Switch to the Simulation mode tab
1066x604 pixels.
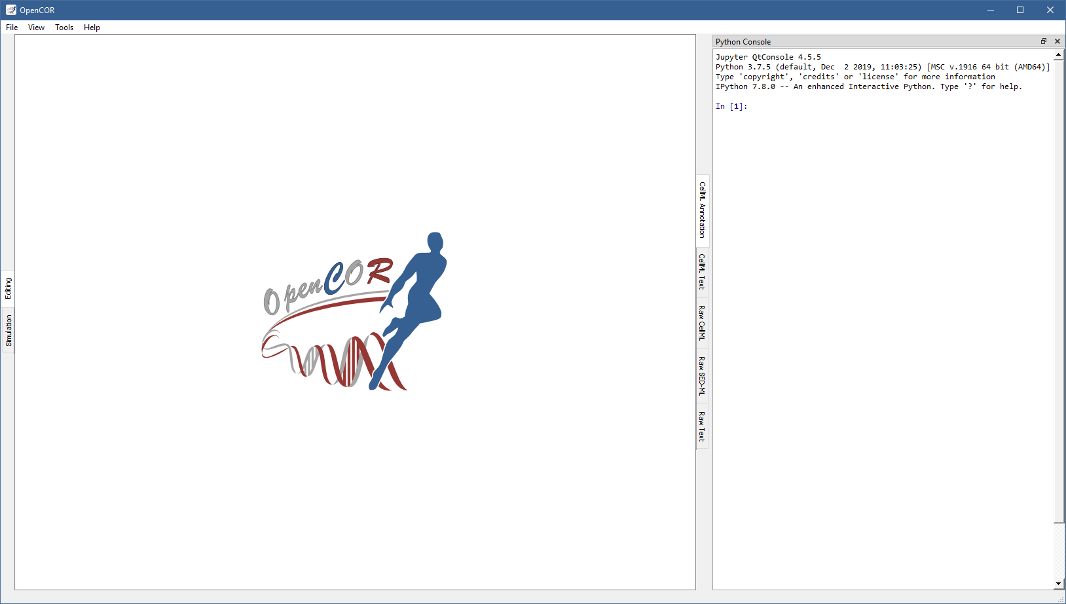(9, 330)
